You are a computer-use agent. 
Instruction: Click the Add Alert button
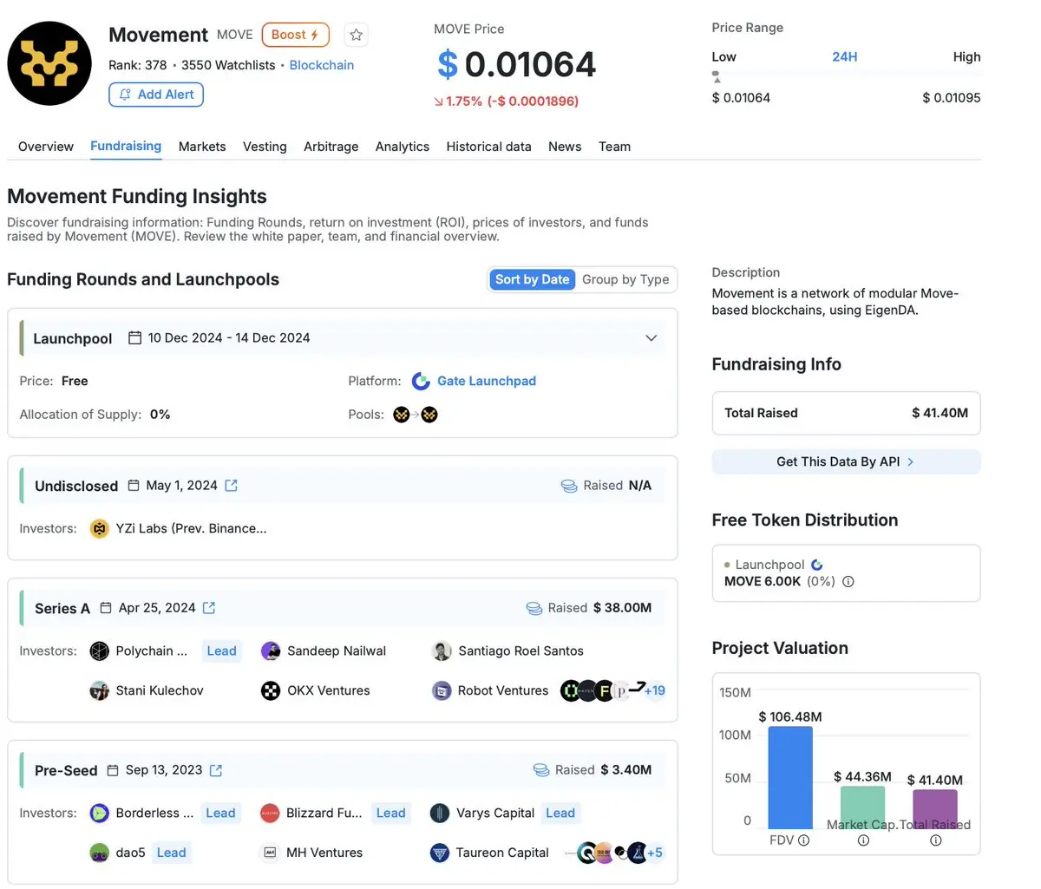tap(156, 95)
